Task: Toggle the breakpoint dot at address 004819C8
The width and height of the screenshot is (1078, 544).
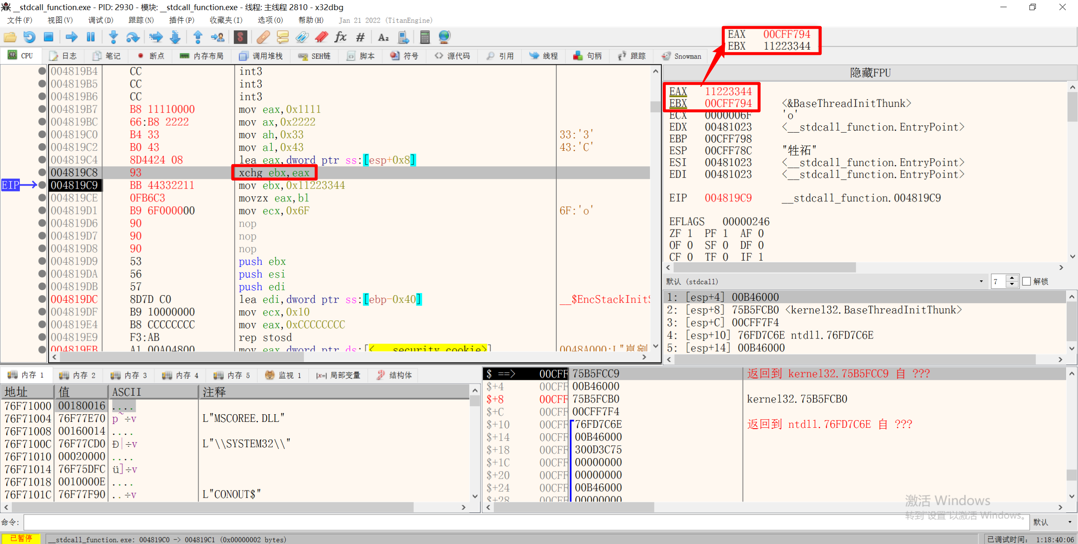Action: 42,172
